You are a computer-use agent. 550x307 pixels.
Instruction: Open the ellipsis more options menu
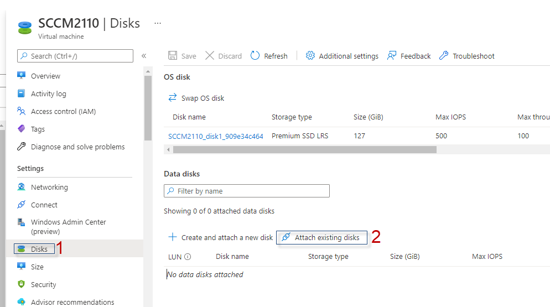(158, 23)
